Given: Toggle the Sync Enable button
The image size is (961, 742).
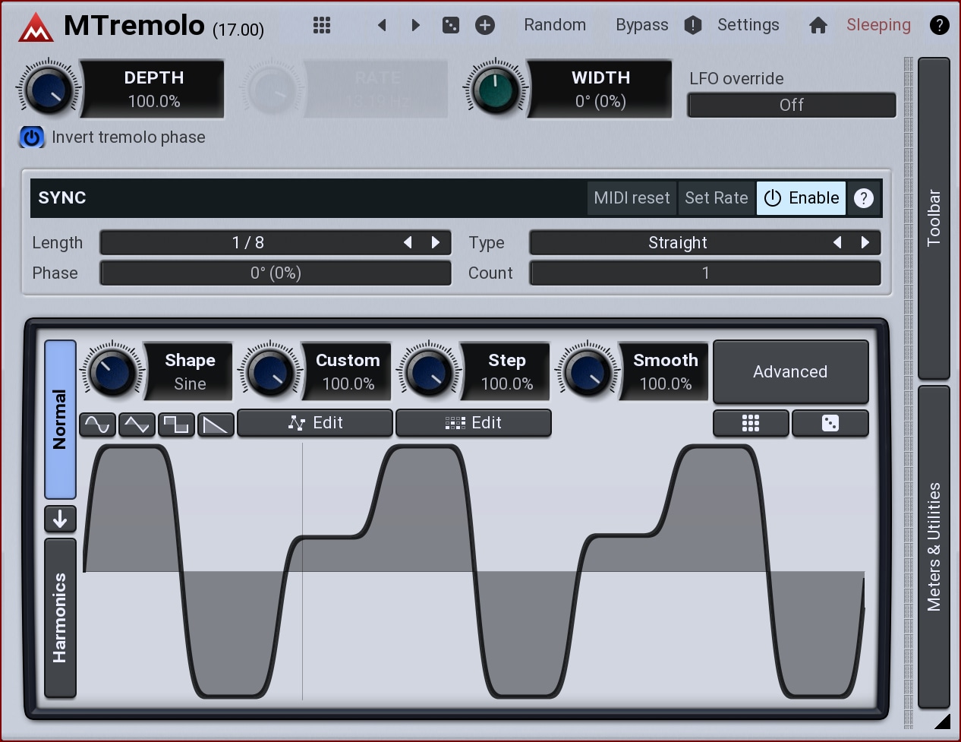Looking at the screenshot, I should pyautogui.click(x=801, y=198).
